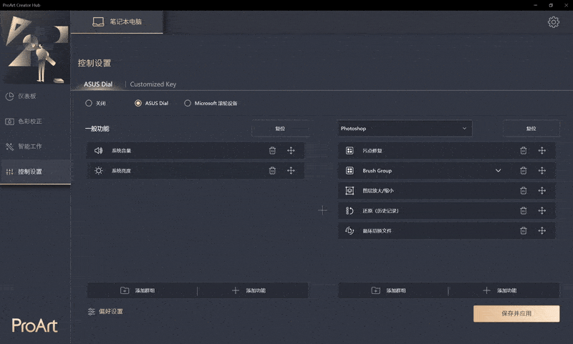Select the 笔记本电脑 tab at top
Image resolution: width=573 pixels, height=344 pixels.
coord(118,21)
